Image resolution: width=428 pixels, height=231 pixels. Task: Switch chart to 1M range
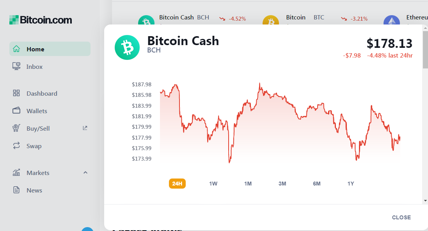pyautogui.click(x=248, y=184)
